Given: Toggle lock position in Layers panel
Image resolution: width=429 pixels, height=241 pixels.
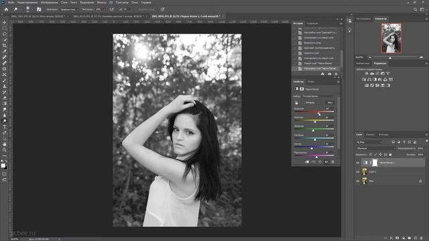Looking at the screenshot, I should click(x=380, y=155).
